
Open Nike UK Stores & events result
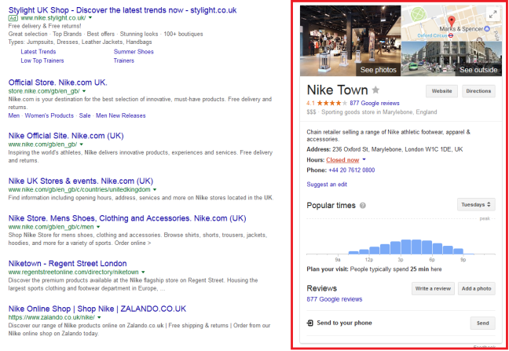point(81,181)
